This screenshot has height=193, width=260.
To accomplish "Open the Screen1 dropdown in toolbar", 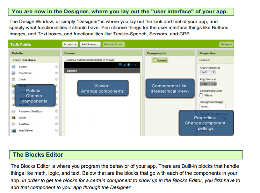I will pyautogui.click(x=70, y=44).
